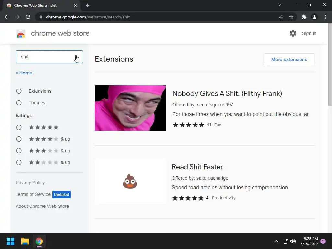Reload the Chrome Web Store page

pos(28,17)
